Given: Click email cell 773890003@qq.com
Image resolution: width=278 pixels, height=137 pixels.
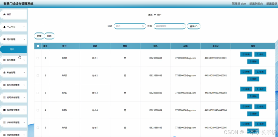Looking at the screenshot, I should pyautogui.click(x=186, y=93).
